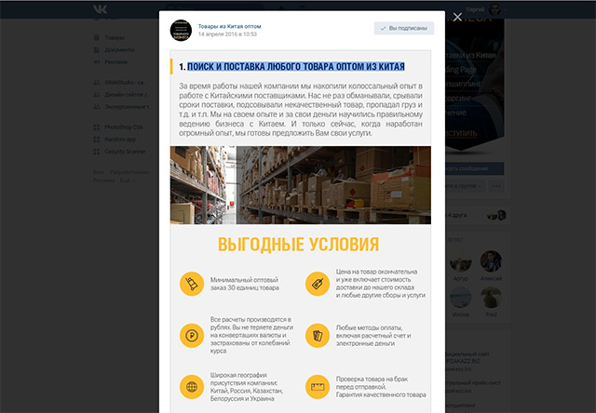Open the Random.app sidebar link
This screenshot has width=596, height=413.
pyautogui.click(x=120, y=140)
